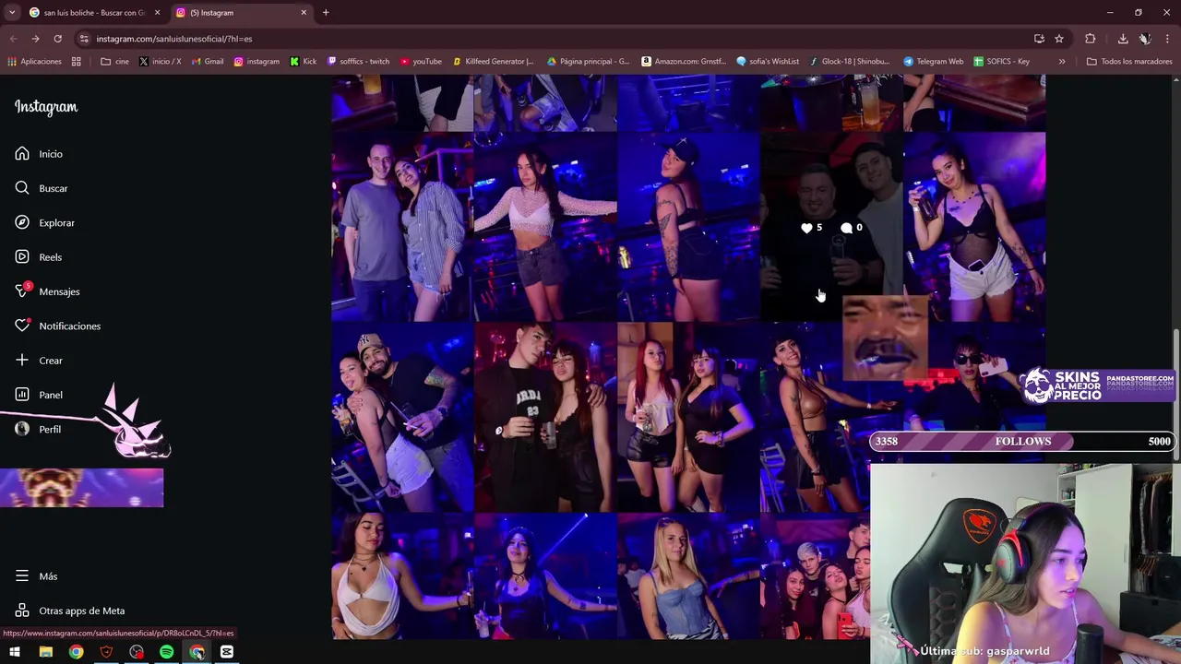
Task: Open post of couple in grey shirt
Action: click(x=402, y=227)
